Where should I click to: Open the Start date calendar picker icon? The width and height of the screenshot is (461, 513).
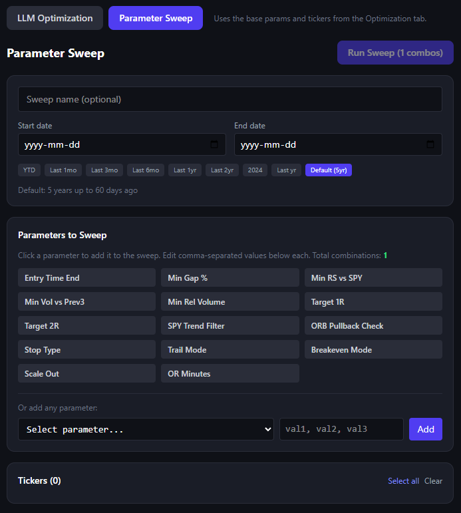click(214, 144)
